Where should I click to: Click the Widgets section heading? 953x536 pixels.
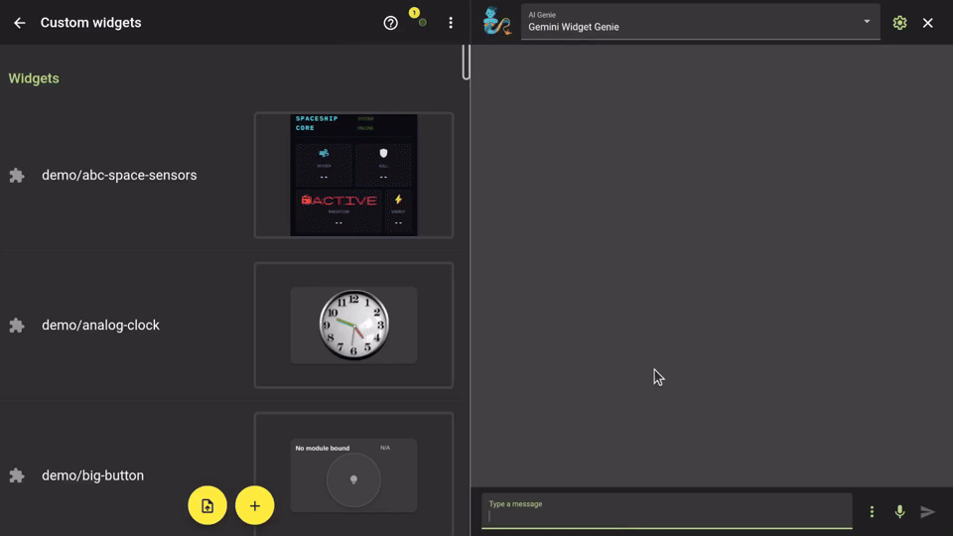pyautogui.click(x=34, y=78)
